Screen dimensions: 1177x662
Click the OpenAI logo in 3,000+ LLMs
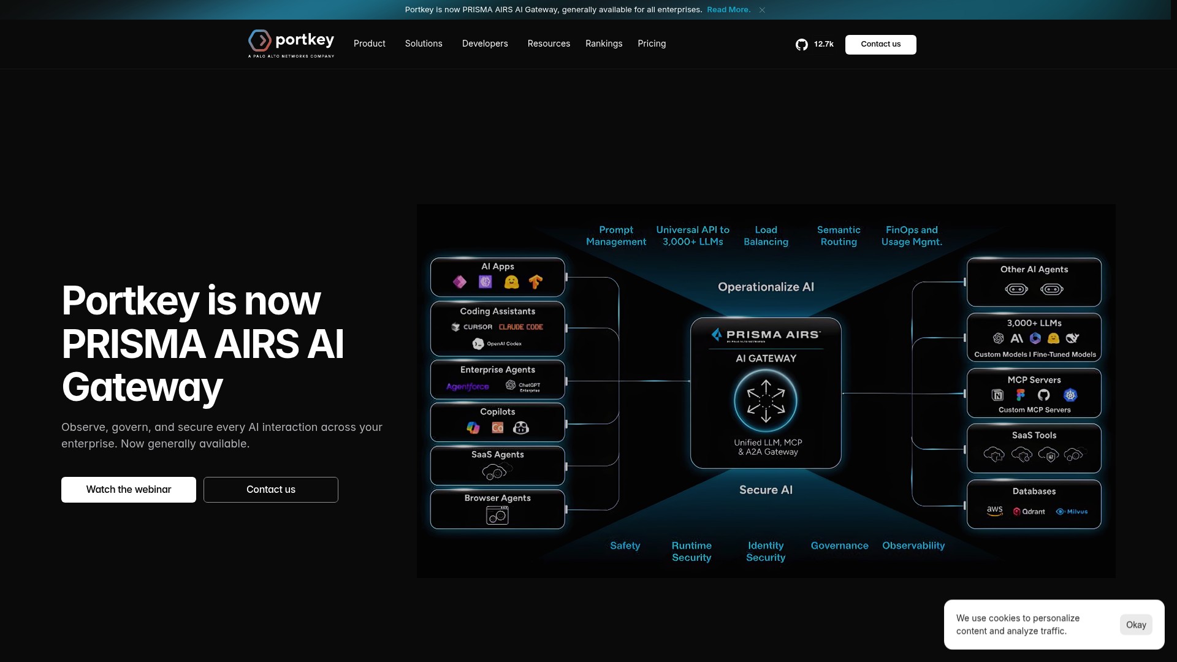click(999, 338)
